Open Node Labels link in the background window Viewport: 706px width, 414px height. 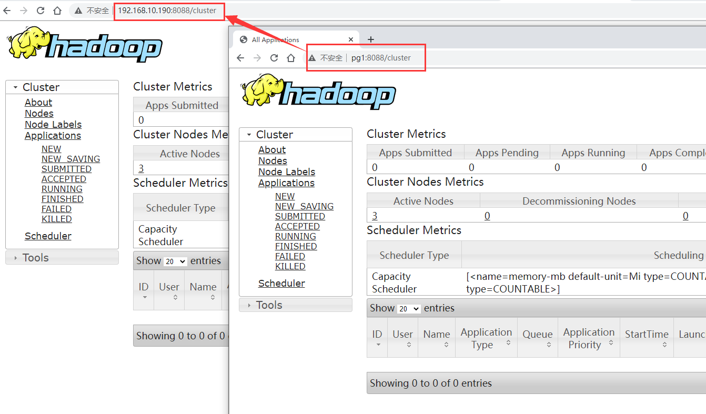pyautogui.click(x=53, y=125)
